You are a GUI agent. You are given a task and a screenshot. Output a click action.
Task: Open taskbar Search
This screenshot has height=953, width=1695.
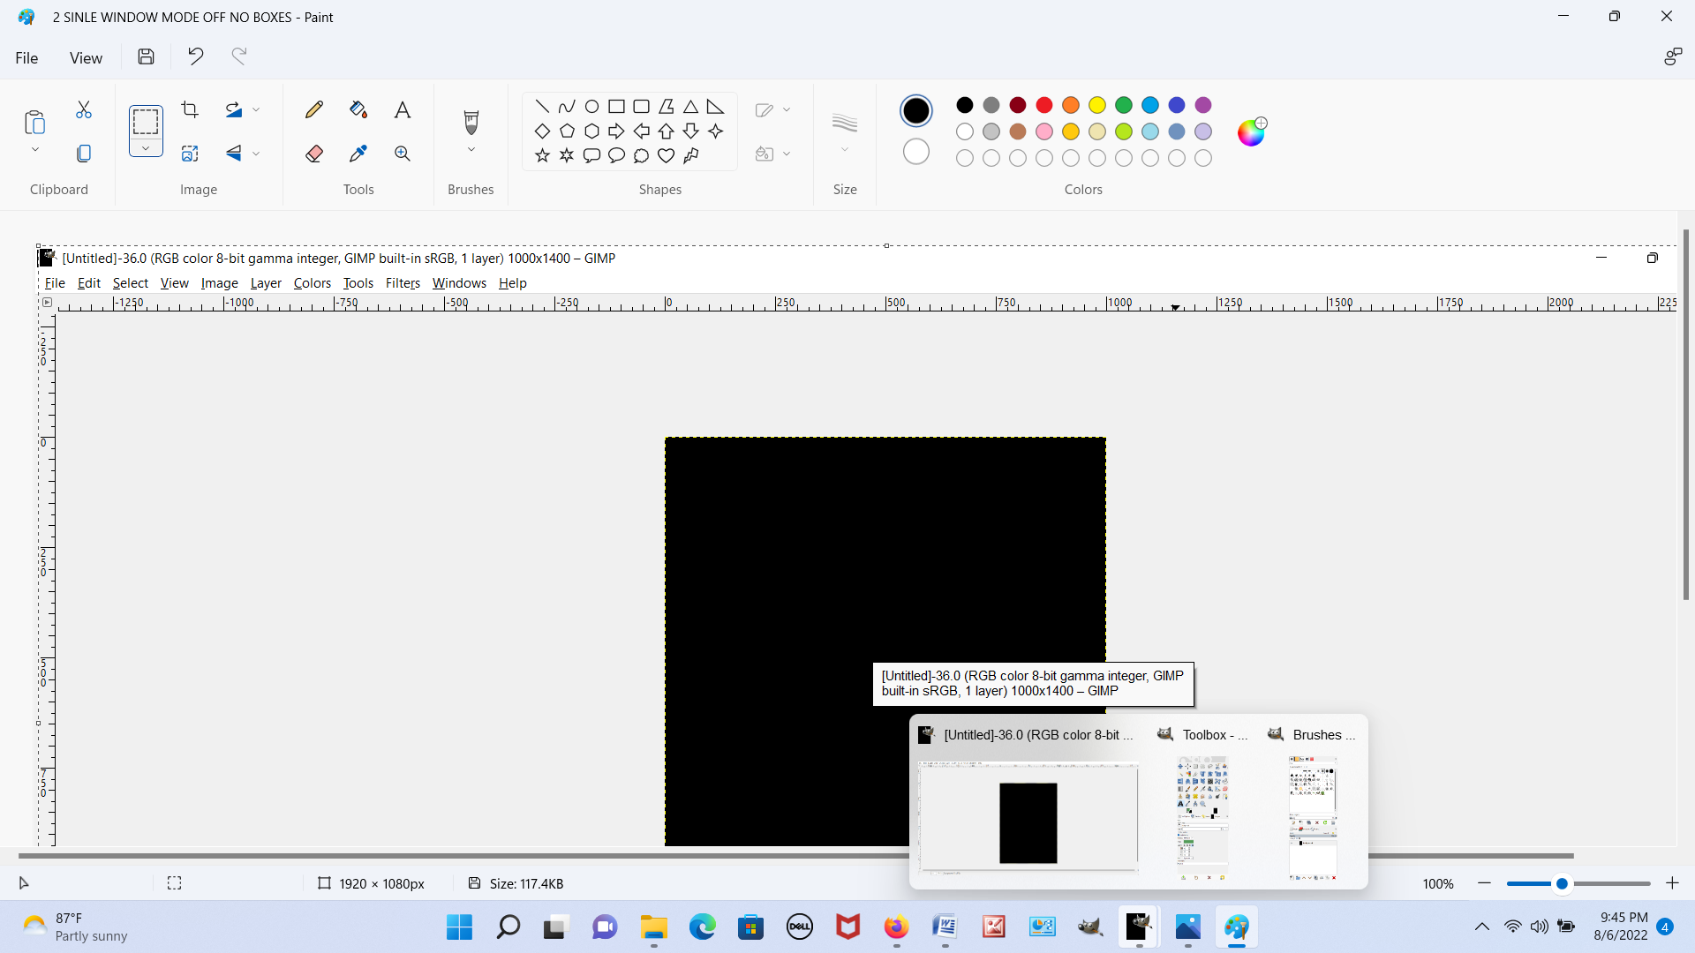click(x=508, y=927)
